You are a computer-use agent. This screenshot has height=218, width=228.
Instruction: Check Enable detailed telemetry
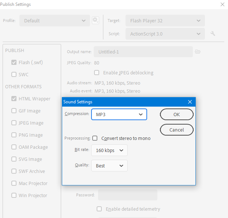(99, 209)
